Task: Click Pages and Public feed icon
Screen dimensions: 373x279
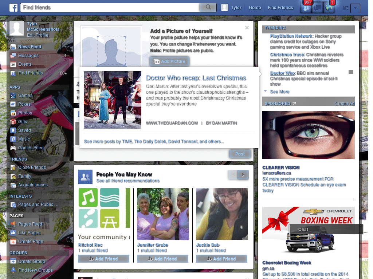Action: coord(13,205)
